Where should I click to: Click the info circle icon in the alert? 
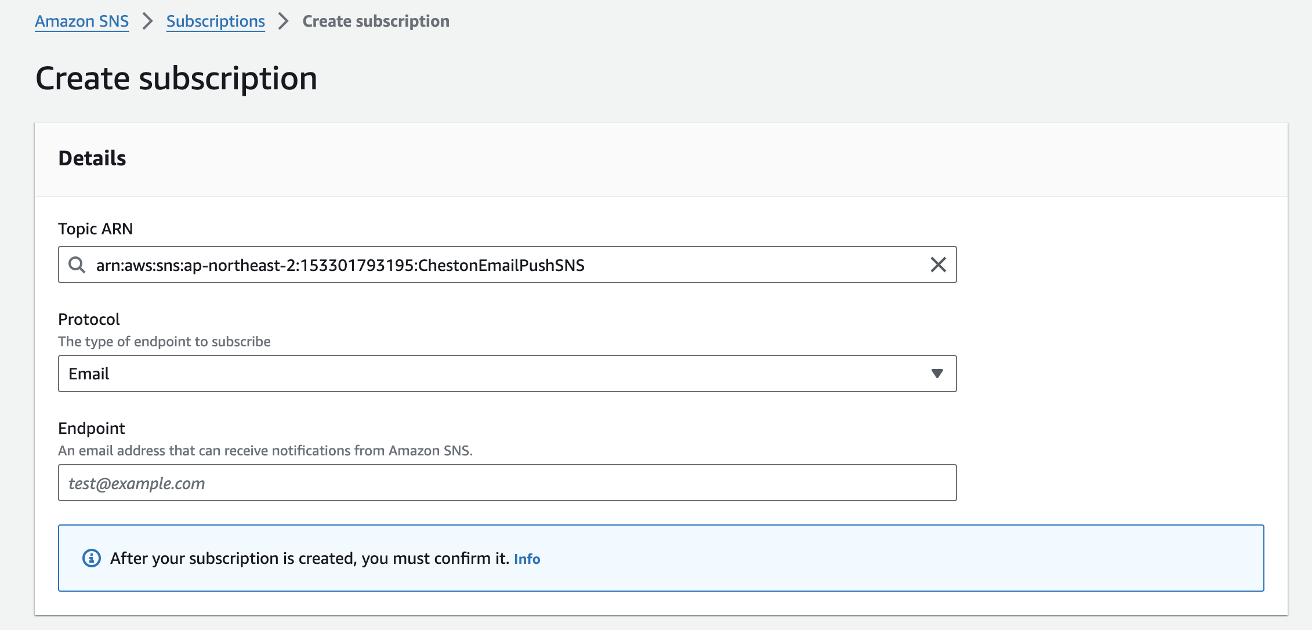coord(92,558)
